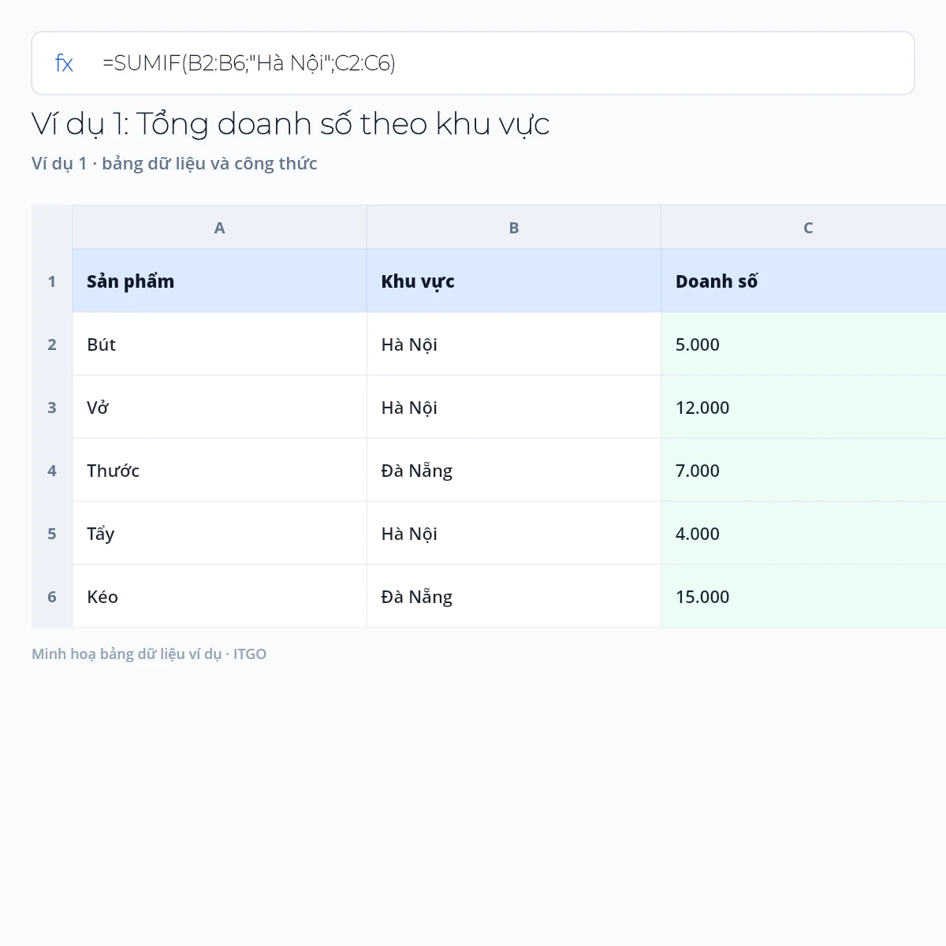Click the 'Sản phẩm' header cell
The height and width of the screenshot is (946, 946).
220,281
